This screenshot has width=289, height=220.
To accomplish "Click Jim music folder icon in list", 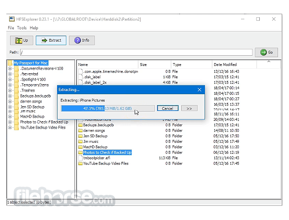I will pos(80,141).
